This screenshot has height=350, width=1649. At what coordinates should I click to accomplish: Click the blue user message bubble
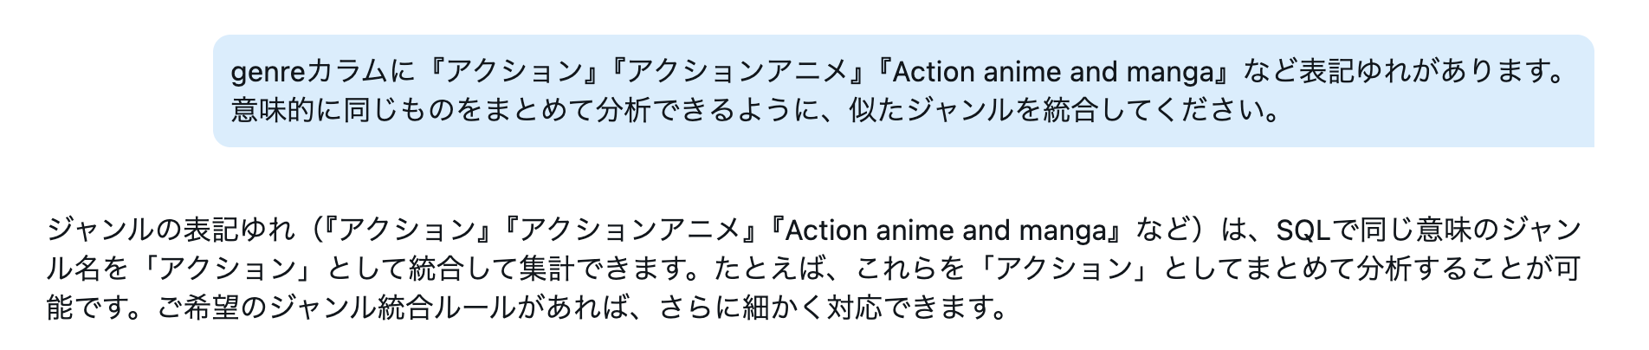click(x=901, y=91)
